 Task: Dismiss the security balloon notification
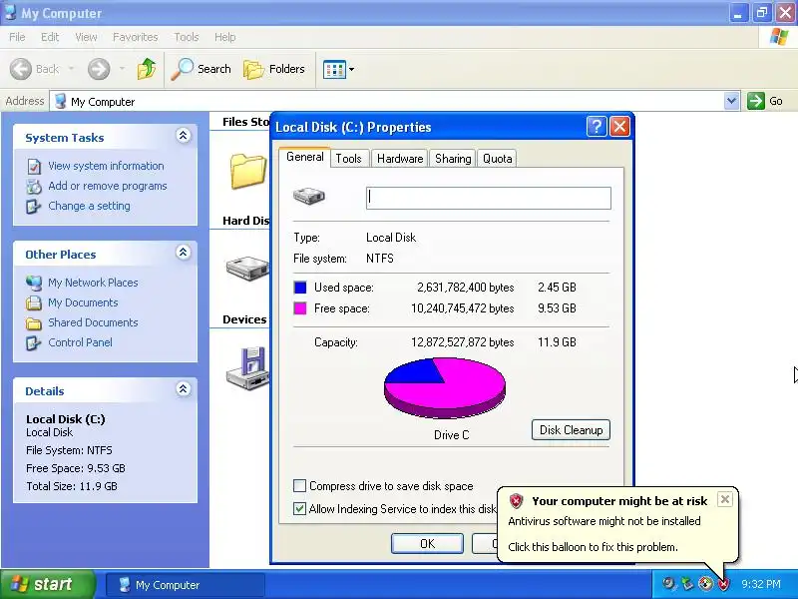point(725,499)
